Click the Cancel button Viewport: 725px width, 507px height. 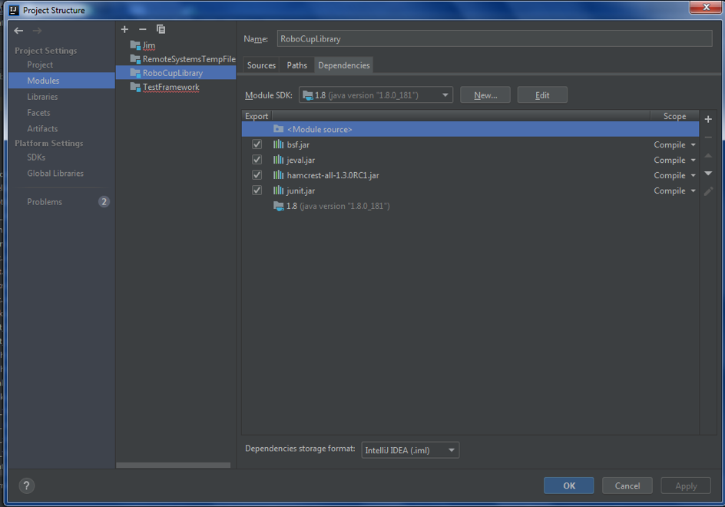(627, 485)
